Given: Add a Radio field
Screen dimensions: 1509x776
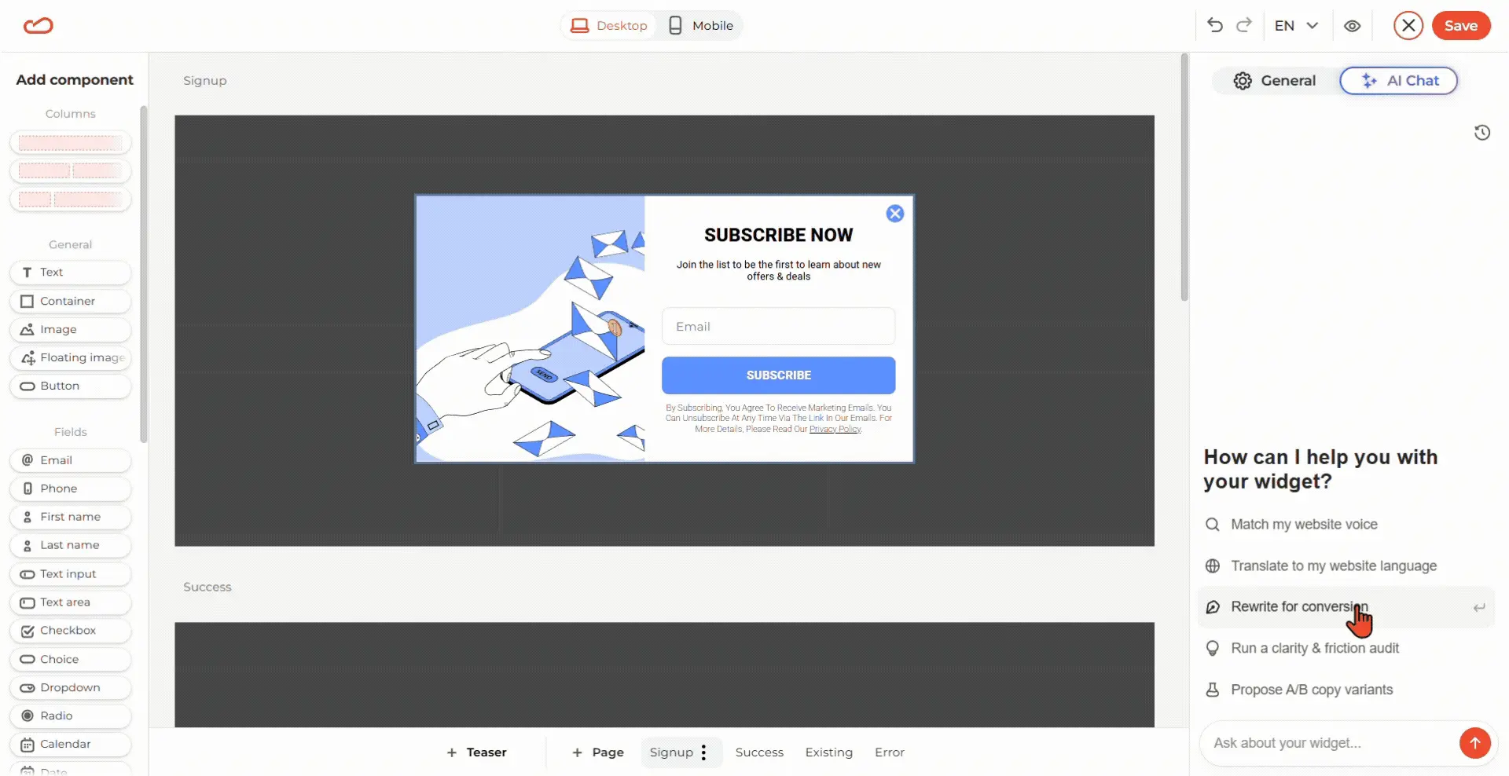Looking at the screenshot, I should tap(71, 716).
